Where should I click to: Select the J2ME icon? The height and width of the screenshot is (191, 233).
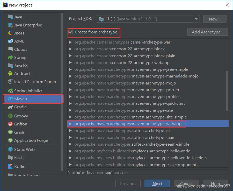pos(10,41)
